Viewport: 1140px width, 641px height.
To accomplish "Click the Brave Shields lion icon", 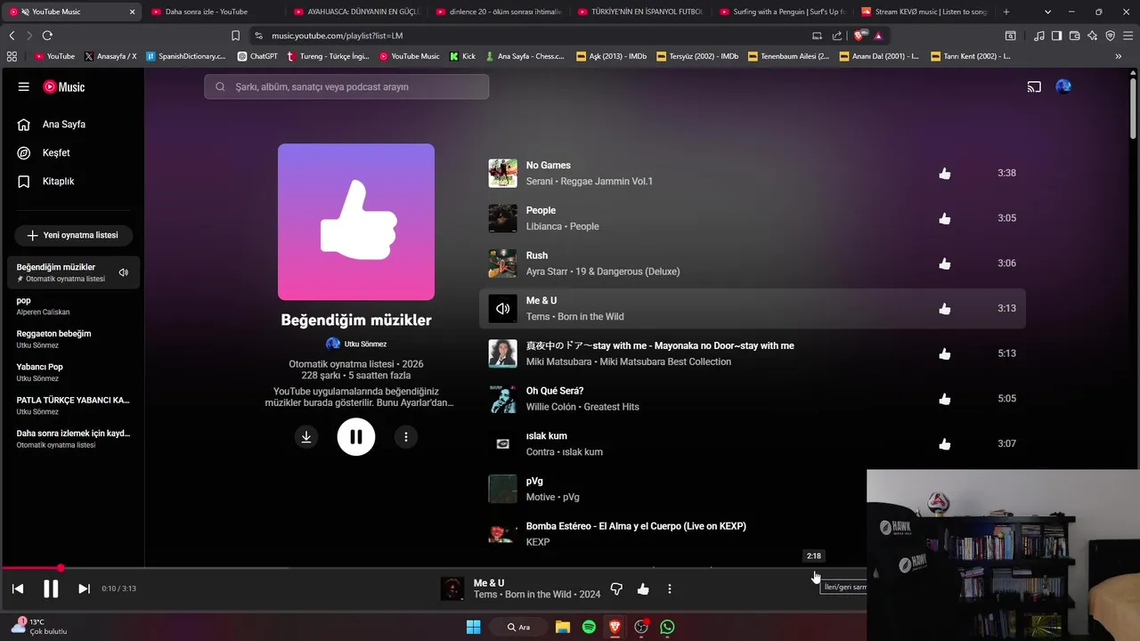I will pos(859,36).
